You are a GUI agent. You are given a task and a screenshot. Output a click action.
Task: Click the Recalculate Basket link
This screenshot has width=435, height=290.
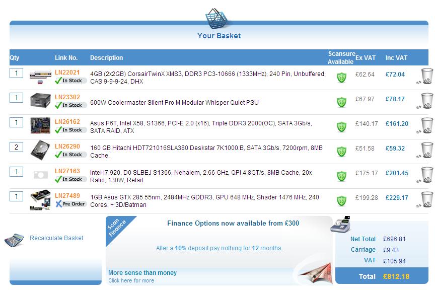point(56,238)
